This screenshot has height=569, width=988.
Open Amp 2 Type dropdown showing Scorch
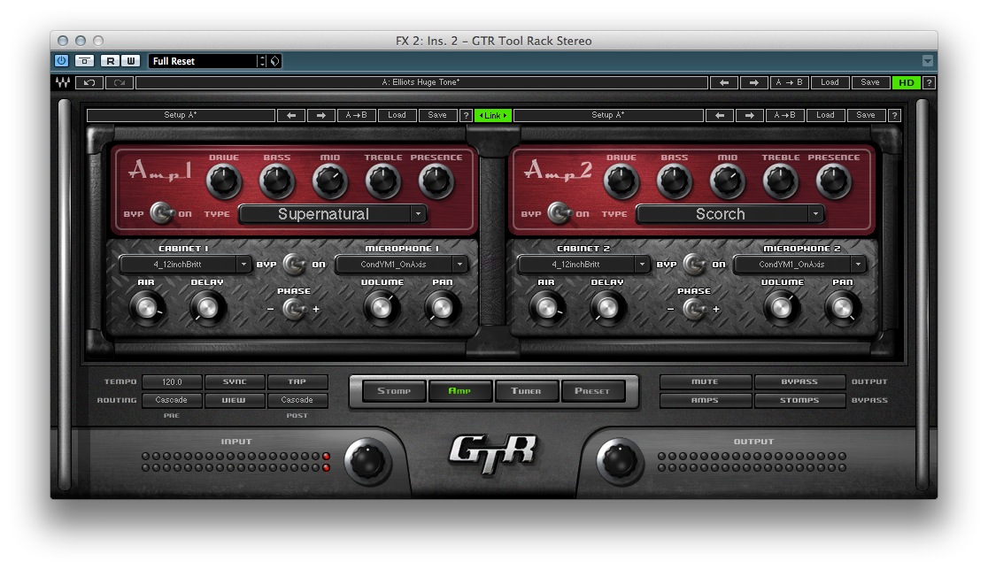coord(729,214)
